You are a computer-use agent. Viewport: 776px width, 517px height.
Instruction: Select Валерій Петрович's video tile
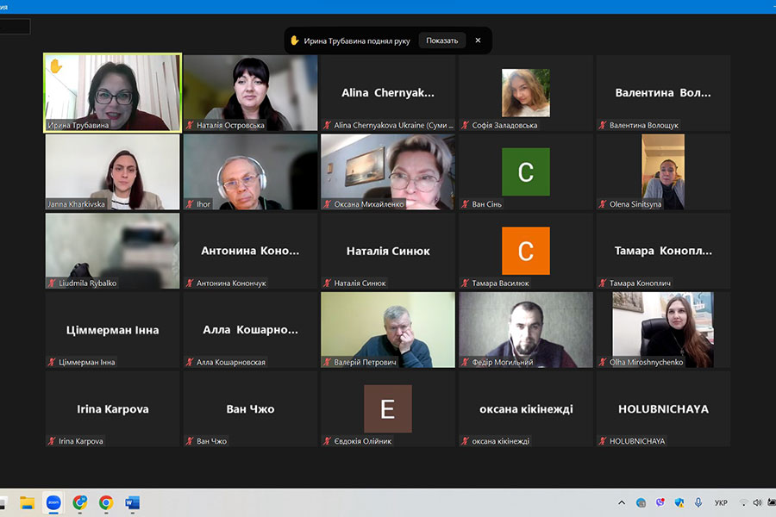coord(388,329)
